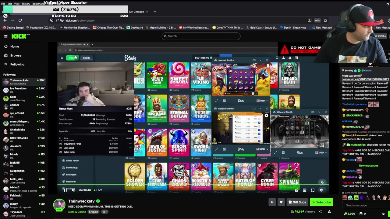This screenshot has height=219, width=390.
Task: Open the Slots & Casino category link
Action: coord(77,212)
